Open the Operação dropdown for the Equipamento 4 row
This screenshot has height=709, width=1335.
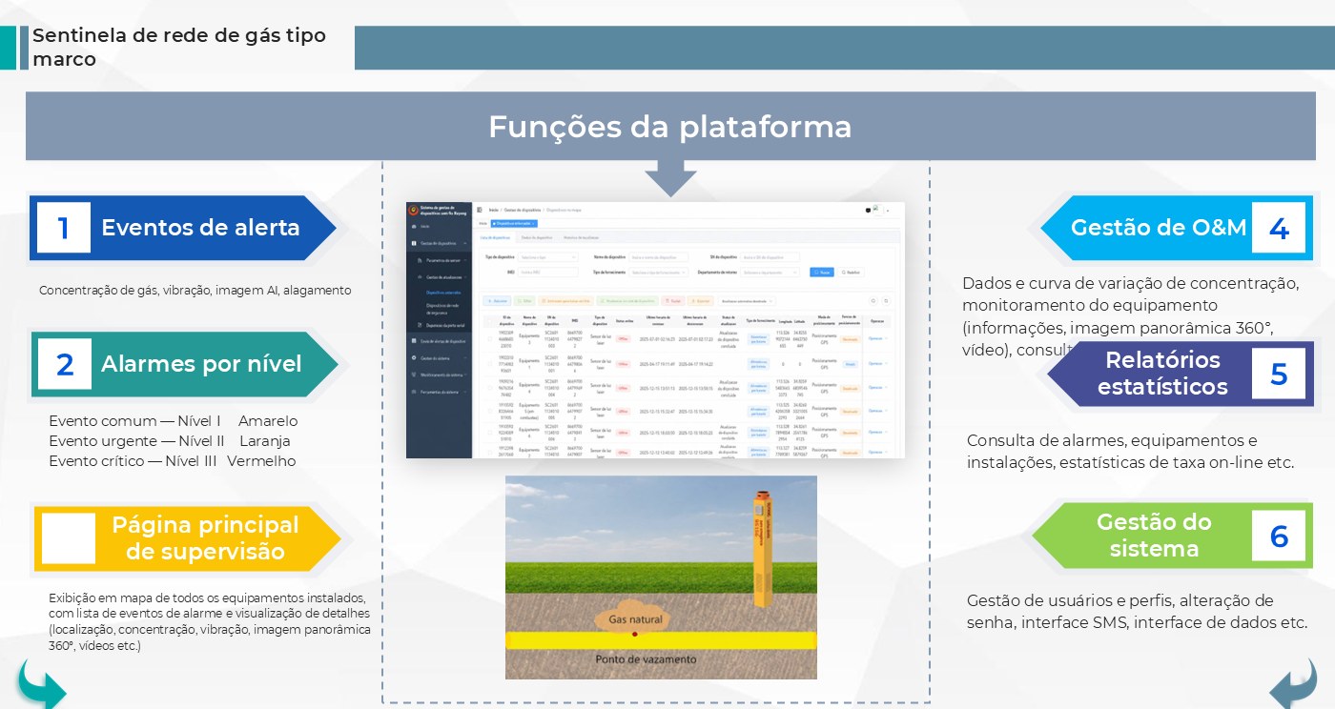tap(877, 387)
